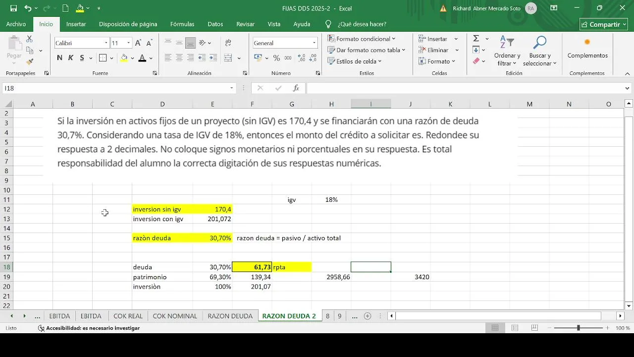
Task: Undo the last action
Action: click(28, 8)
